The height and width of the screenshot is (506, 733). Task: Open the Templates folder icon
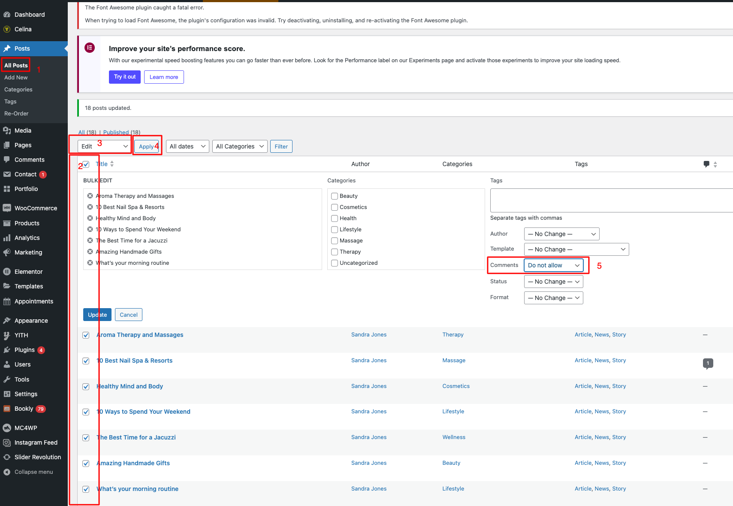click(7, 286)
